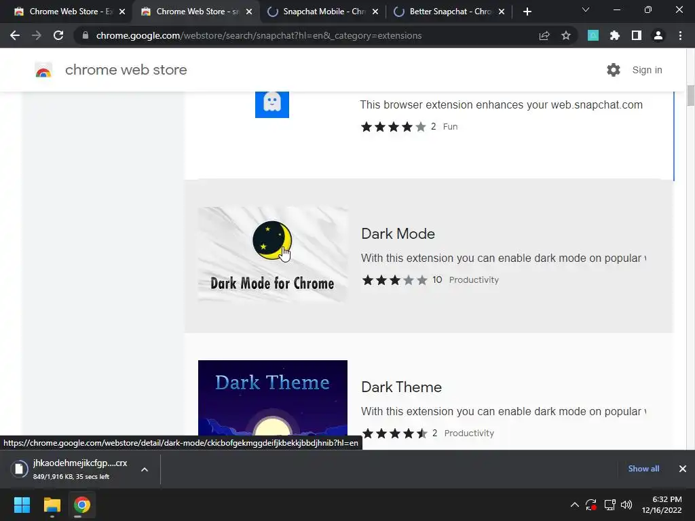Open the volume control in tray

click(626, 505)
